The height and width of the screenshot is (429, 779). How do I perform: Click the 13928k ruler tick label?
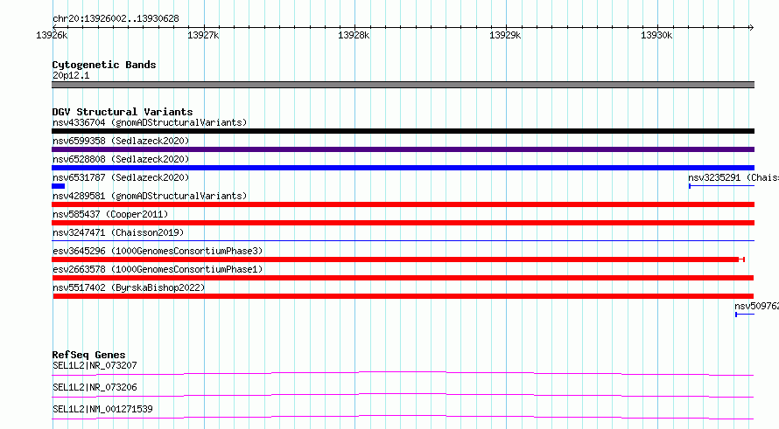pyautogui.click(x=354, y=35)
